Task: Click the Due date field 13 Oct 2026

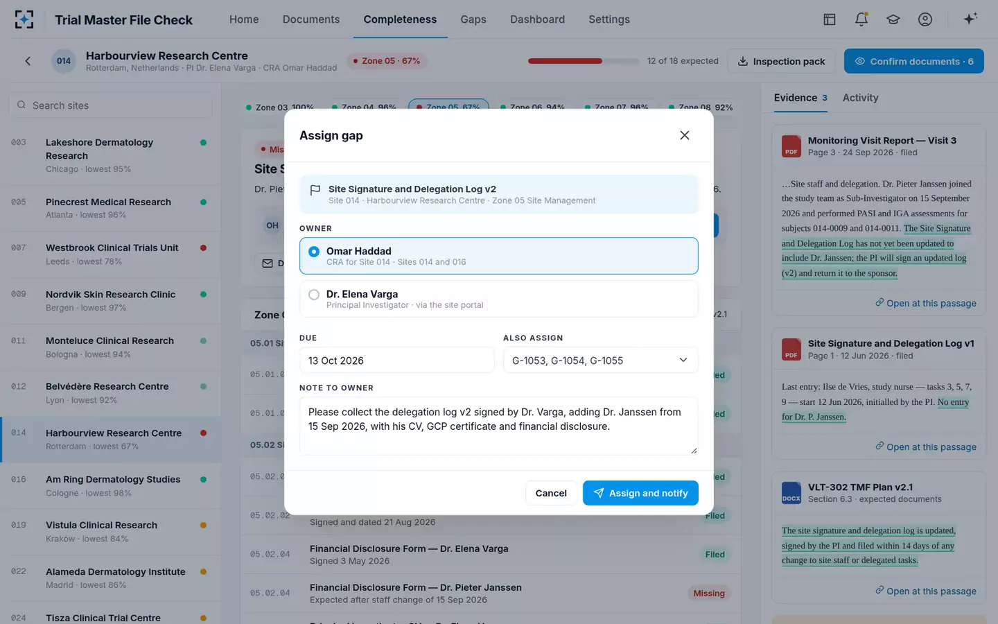Action: [396, 361]
